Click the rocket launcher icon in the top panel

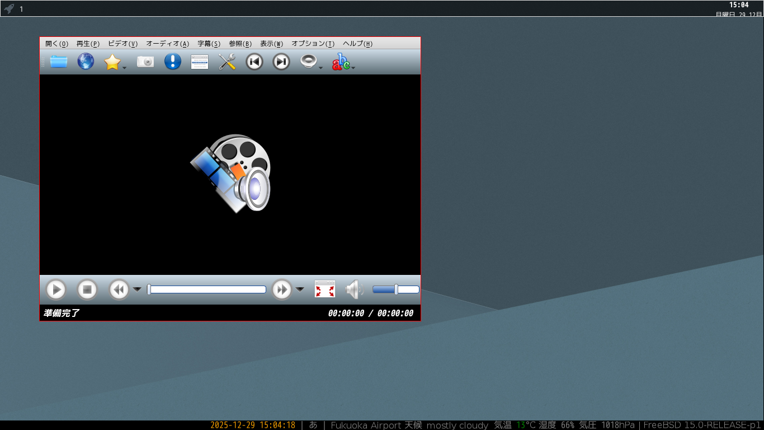tap(9, 8)
